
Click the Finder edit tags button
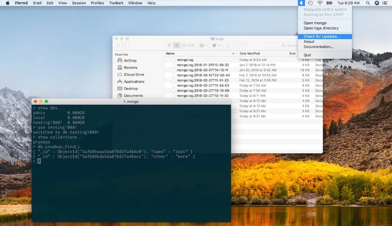241,45
